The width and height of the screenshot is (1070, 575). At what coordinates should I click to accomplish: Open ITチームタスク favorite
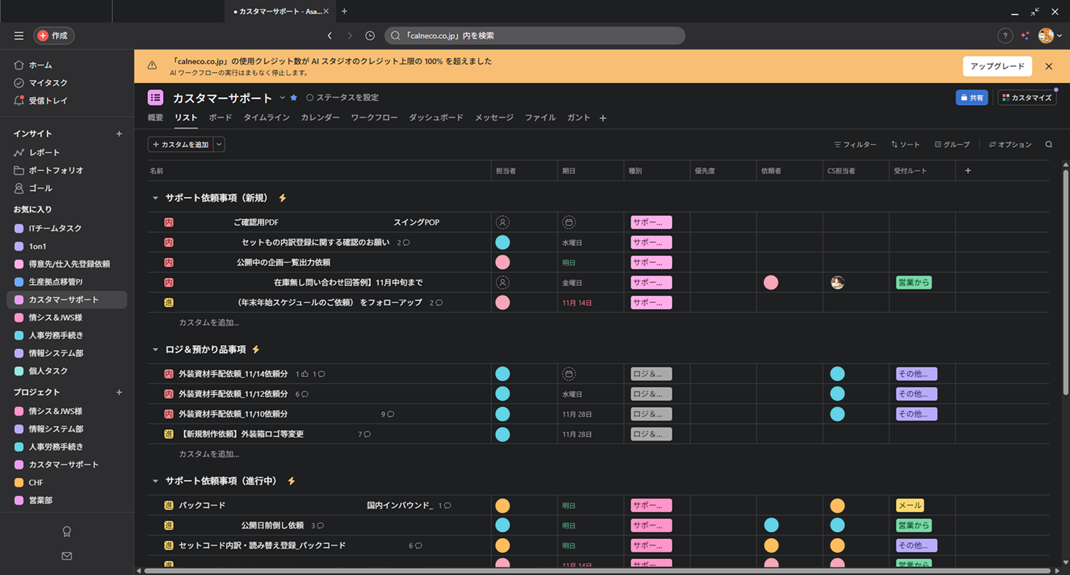click(55, 229)
